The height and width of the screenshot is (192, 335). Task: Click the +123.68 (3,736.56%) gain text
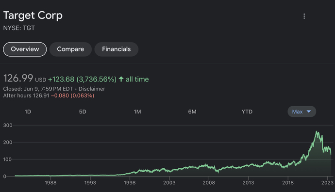click(82, 80)
